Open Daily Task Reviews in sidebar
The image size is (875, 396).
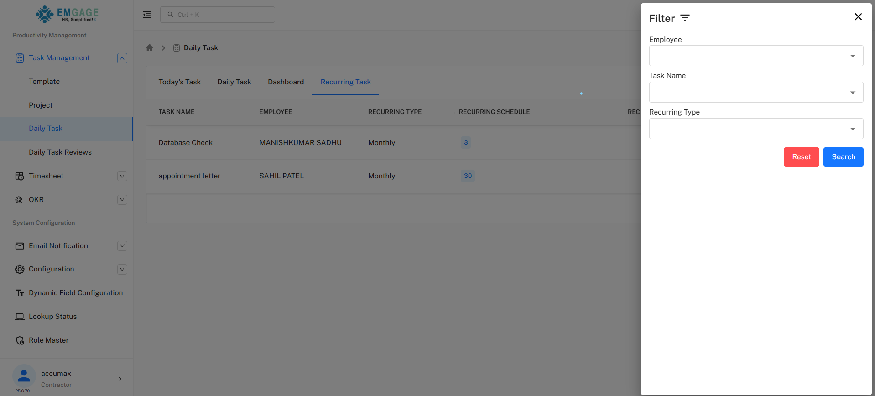point(60,152)
